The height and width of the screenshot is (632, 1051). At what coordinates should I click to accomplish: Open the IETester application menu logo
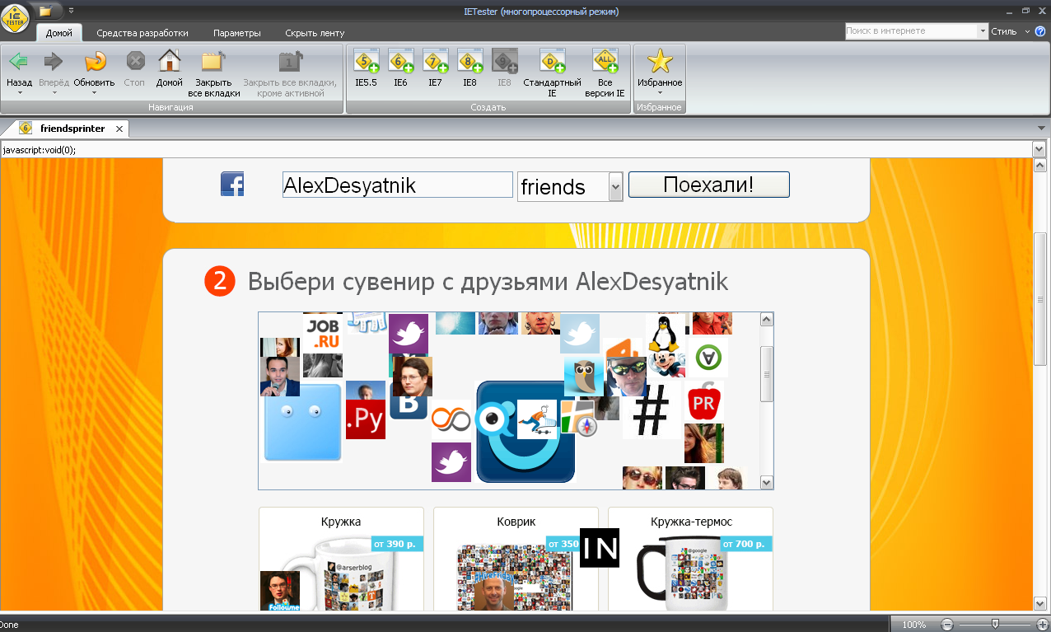[x=16, y=17]
